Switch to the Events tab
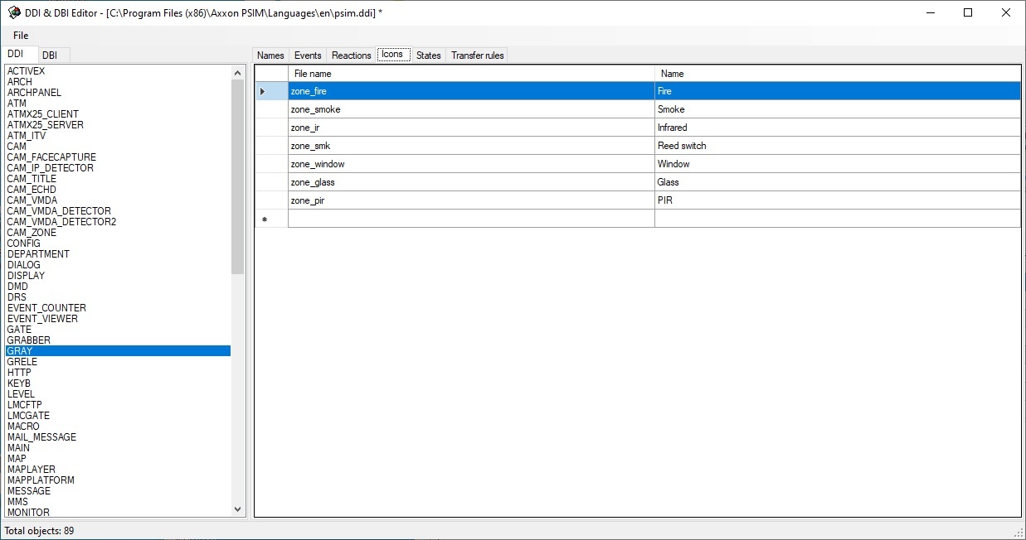The width and height of the screenshot is (1026, 540). pos(308,55)
